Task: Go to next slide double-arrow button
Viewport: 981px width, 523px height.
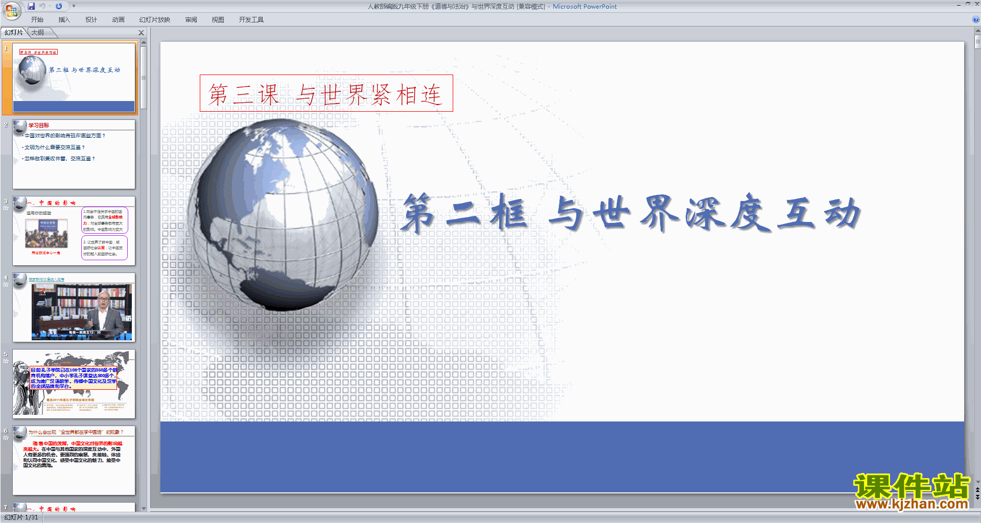Action: [x=977, y=497]
